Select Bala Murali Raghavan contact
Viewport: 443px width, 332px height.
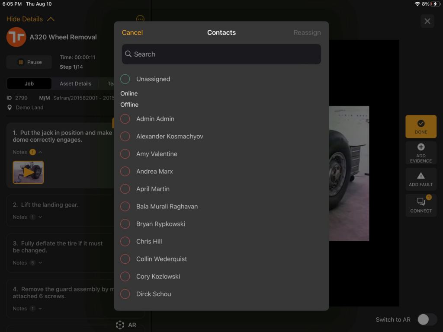click(x=221, y=206)
